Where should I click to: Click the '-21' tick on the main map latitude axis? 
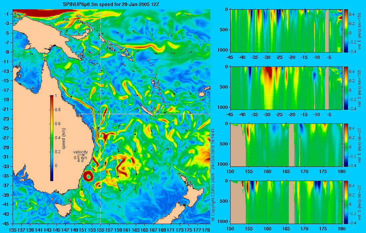click(x=6, y=109)
